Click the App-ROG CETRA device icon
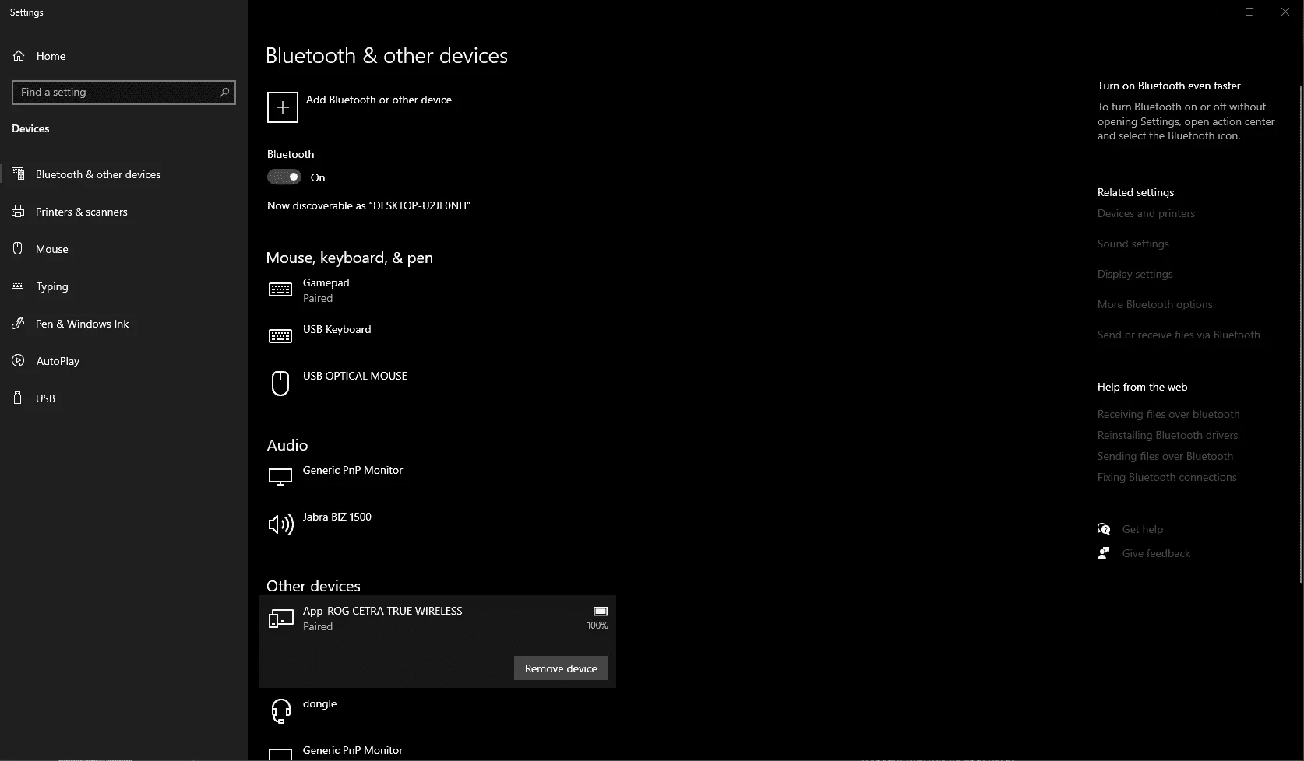Viewport: 1304px width, 761px height. point(280,619)
